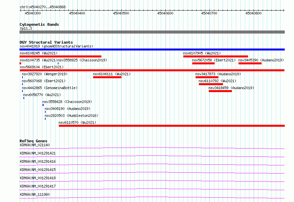The width and height of the screenshot is (294, 202).
Task: Open KDM6A|NM_001291421 transcript
Action: tap(38, 153)
